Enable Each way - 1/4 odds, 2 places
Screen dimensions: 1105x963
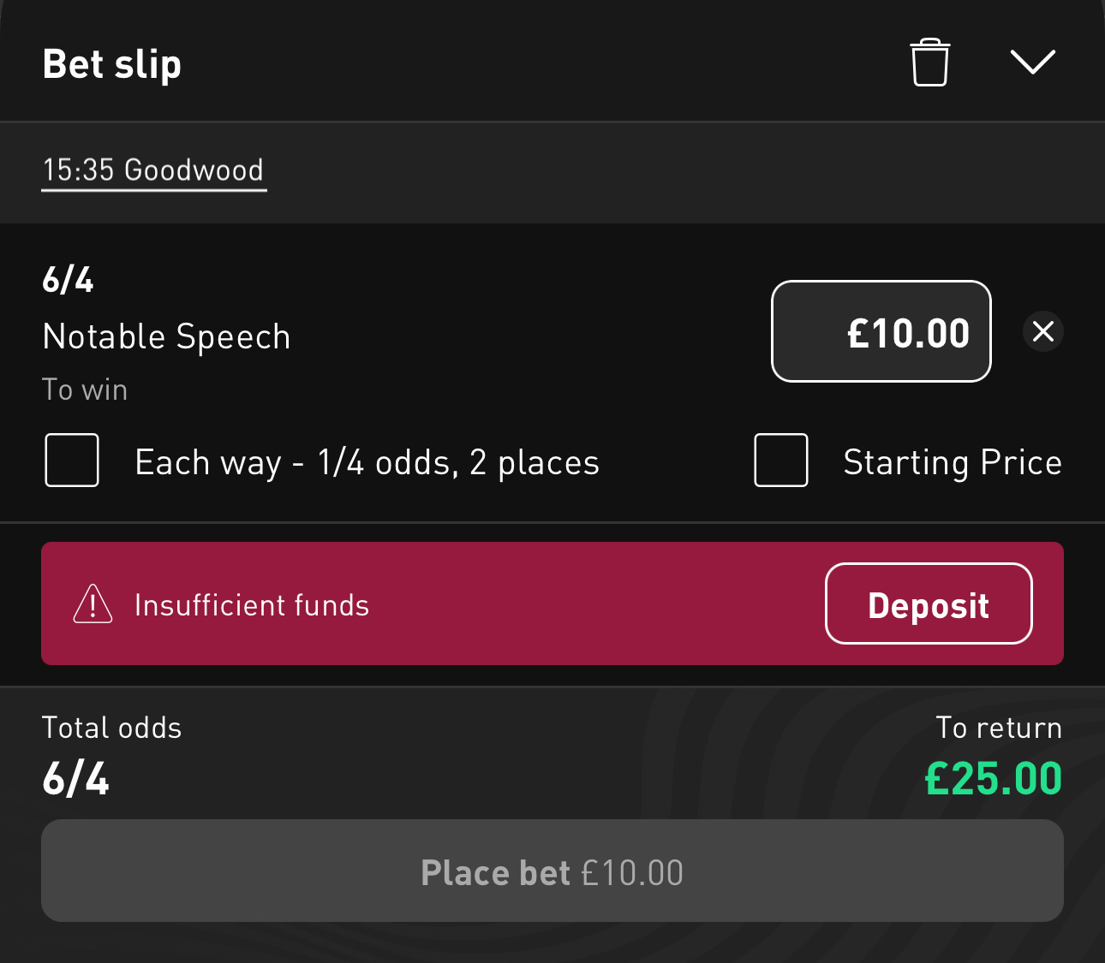(x=72, y=461)
